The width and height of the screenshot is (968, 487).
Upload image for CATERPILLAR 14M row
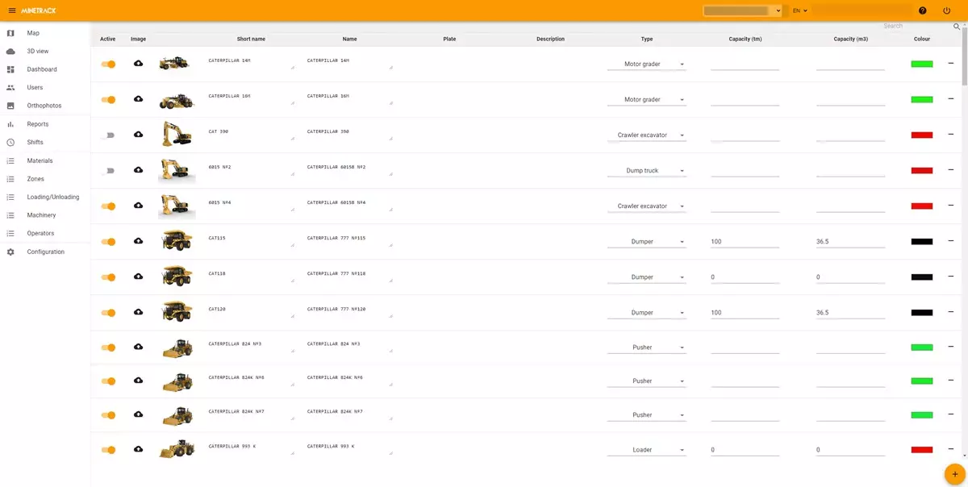(138, 64)
